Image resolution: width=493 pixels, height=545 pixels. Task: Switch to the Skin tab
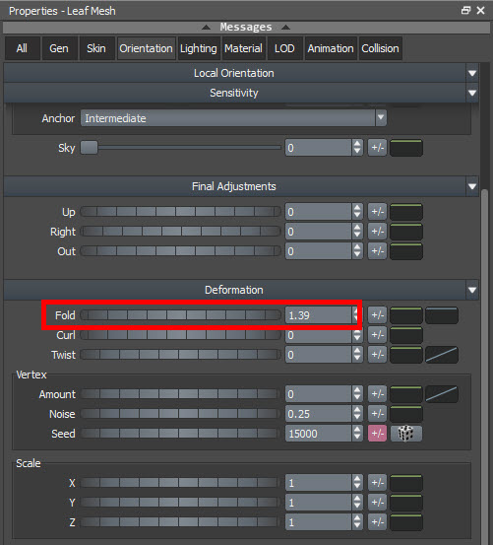click(96, 48)
